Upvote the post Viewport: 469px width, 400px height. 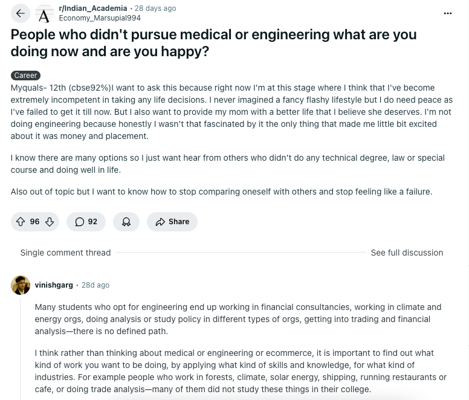click(21, 222)
